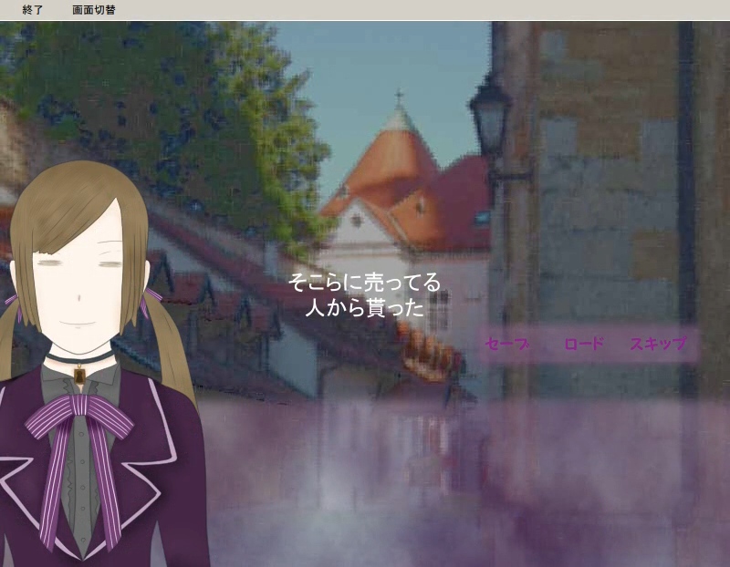This screenshot has width=730, height=567.
Task: Click the girl character's face
Action: tap(79, 279)
